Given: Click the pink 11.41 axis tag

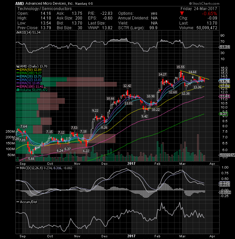Looking at the screenshot, I should point(225,96).
